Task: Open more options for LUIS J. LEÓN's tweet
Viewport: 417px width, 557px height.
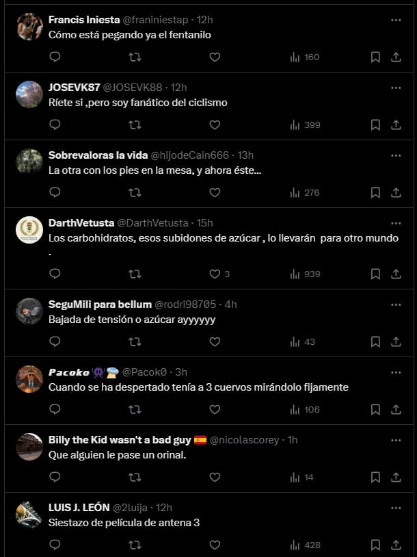Action: coord(396,508)
